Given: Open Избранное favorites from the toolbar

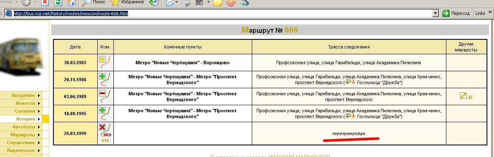Looking at the screenshot, I should pos(127,2).
